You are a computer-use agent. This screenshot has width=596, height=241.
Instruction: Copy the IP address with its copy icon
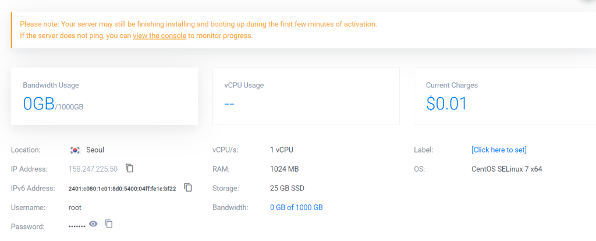point(130,169)
